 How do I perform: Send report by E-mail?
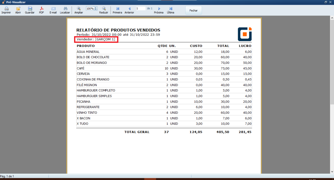click(x=53, y=9)
